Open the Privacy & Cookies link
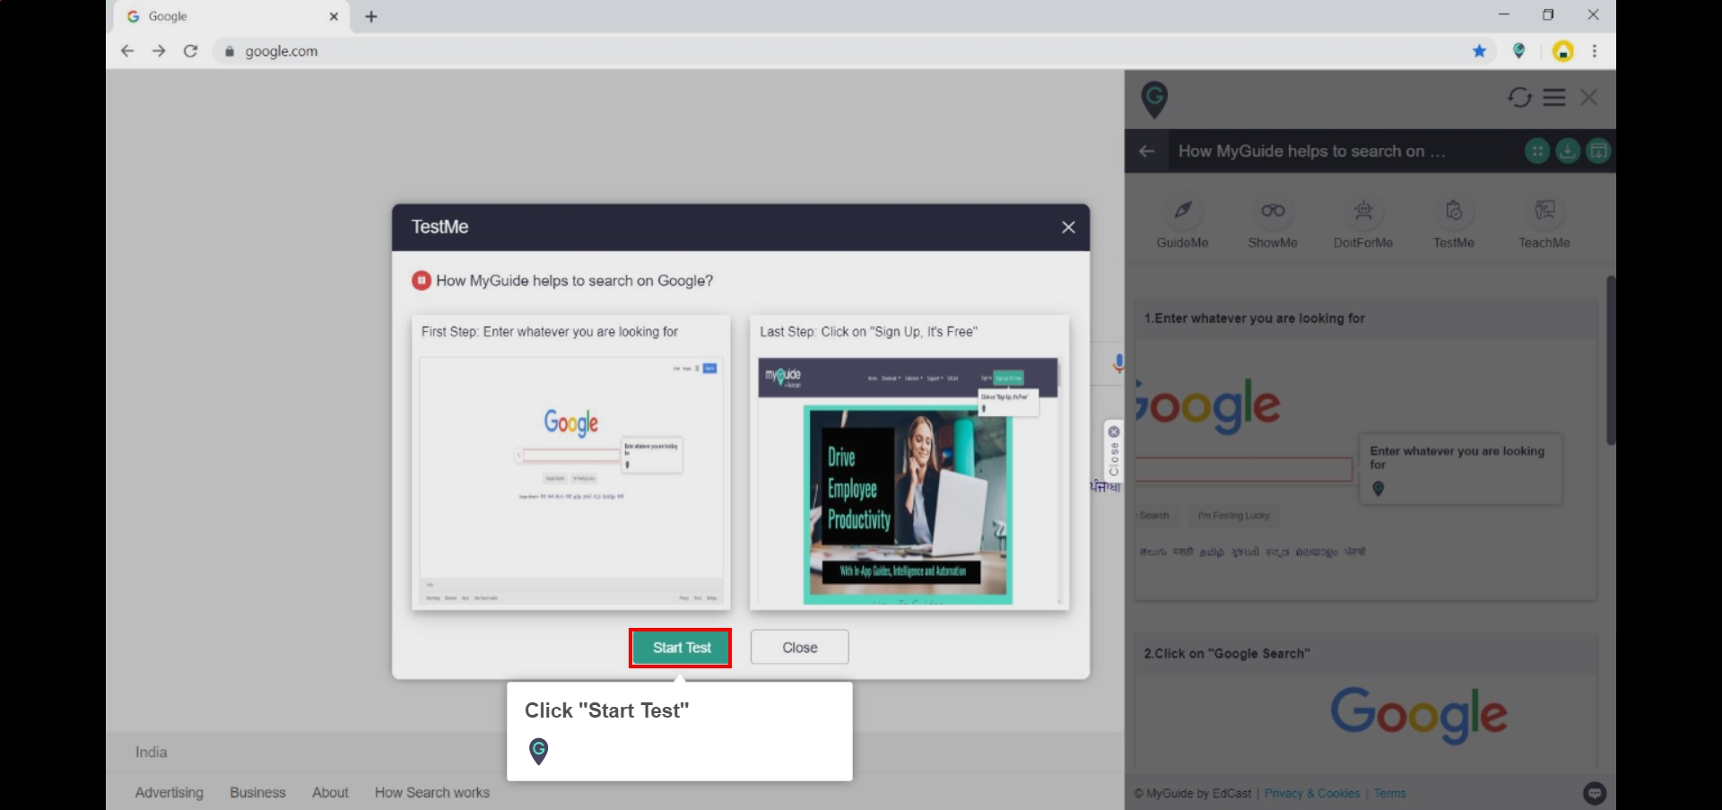The image size is (1722, 810). [1311, 794]
